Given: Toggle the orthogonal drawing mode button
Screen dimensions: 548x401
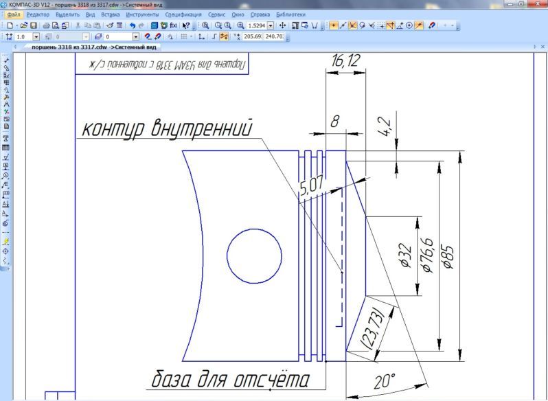Looking at the screenshot, I should point(215,36).
